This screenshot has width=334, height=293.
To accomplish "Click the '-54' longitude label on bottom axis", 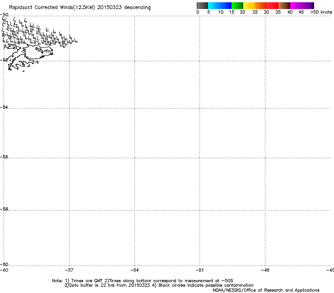I will tap(135, 270).
